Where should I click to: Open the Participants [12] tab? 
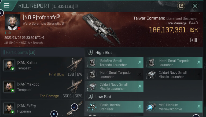click(20, 52)
